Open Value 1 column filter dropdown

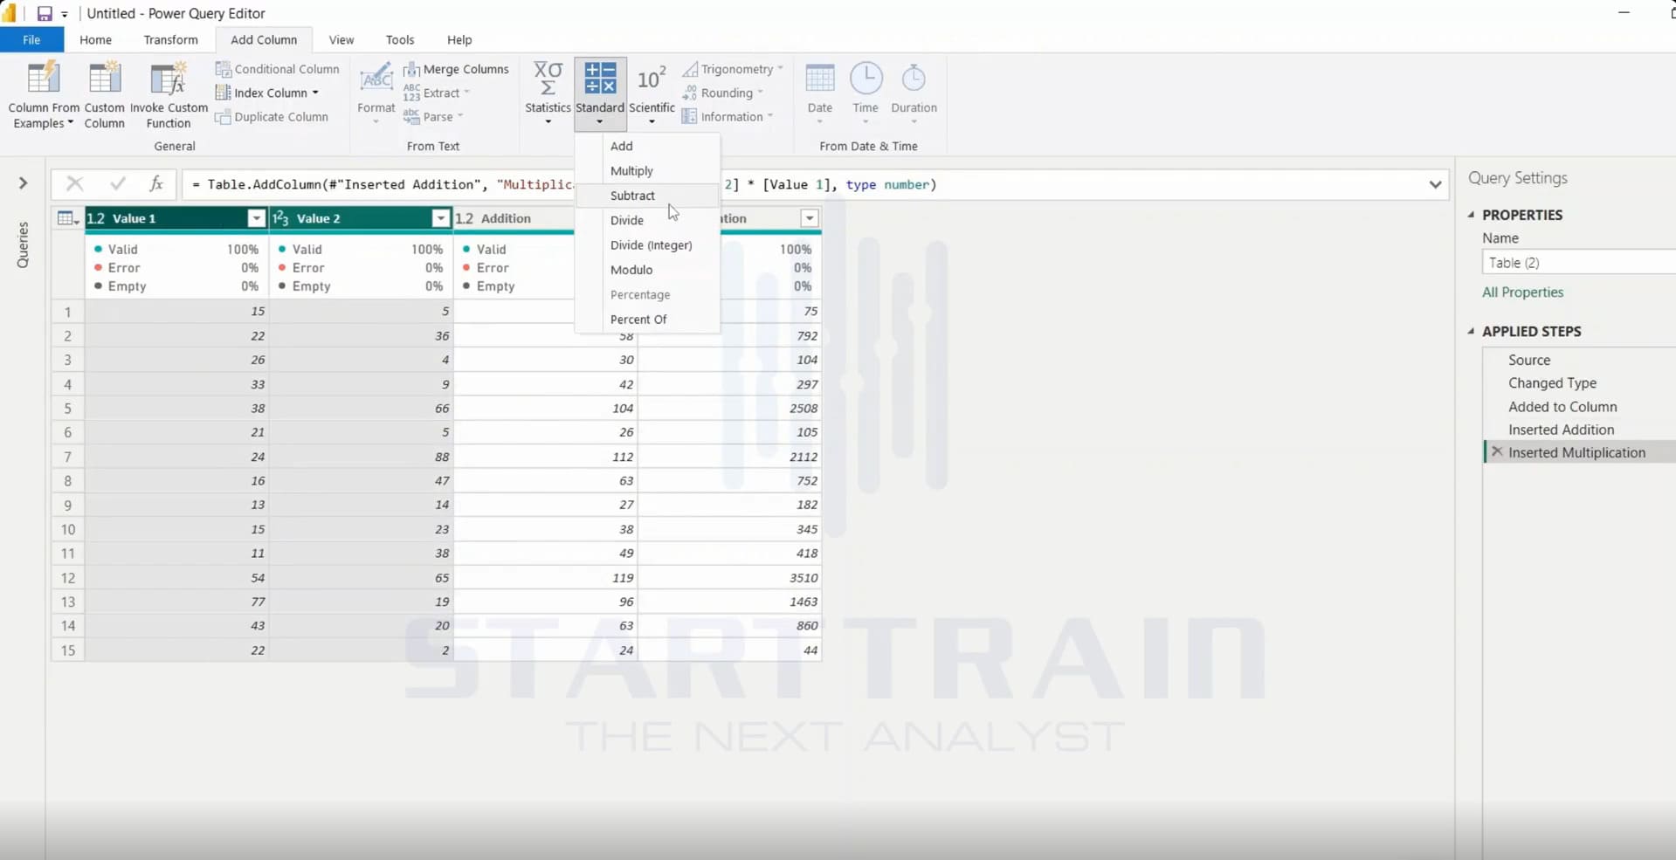[x=256, y=218]
